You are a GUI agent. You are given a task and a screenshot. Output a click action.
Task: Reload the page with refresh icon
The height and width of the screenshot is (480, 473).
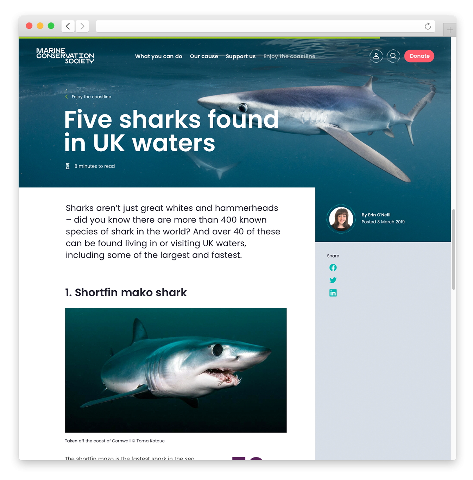(x=428, y=26)
